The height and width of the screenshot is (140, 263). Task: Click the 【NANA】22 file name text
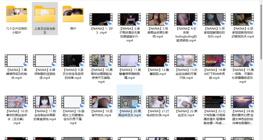point(186,113)
